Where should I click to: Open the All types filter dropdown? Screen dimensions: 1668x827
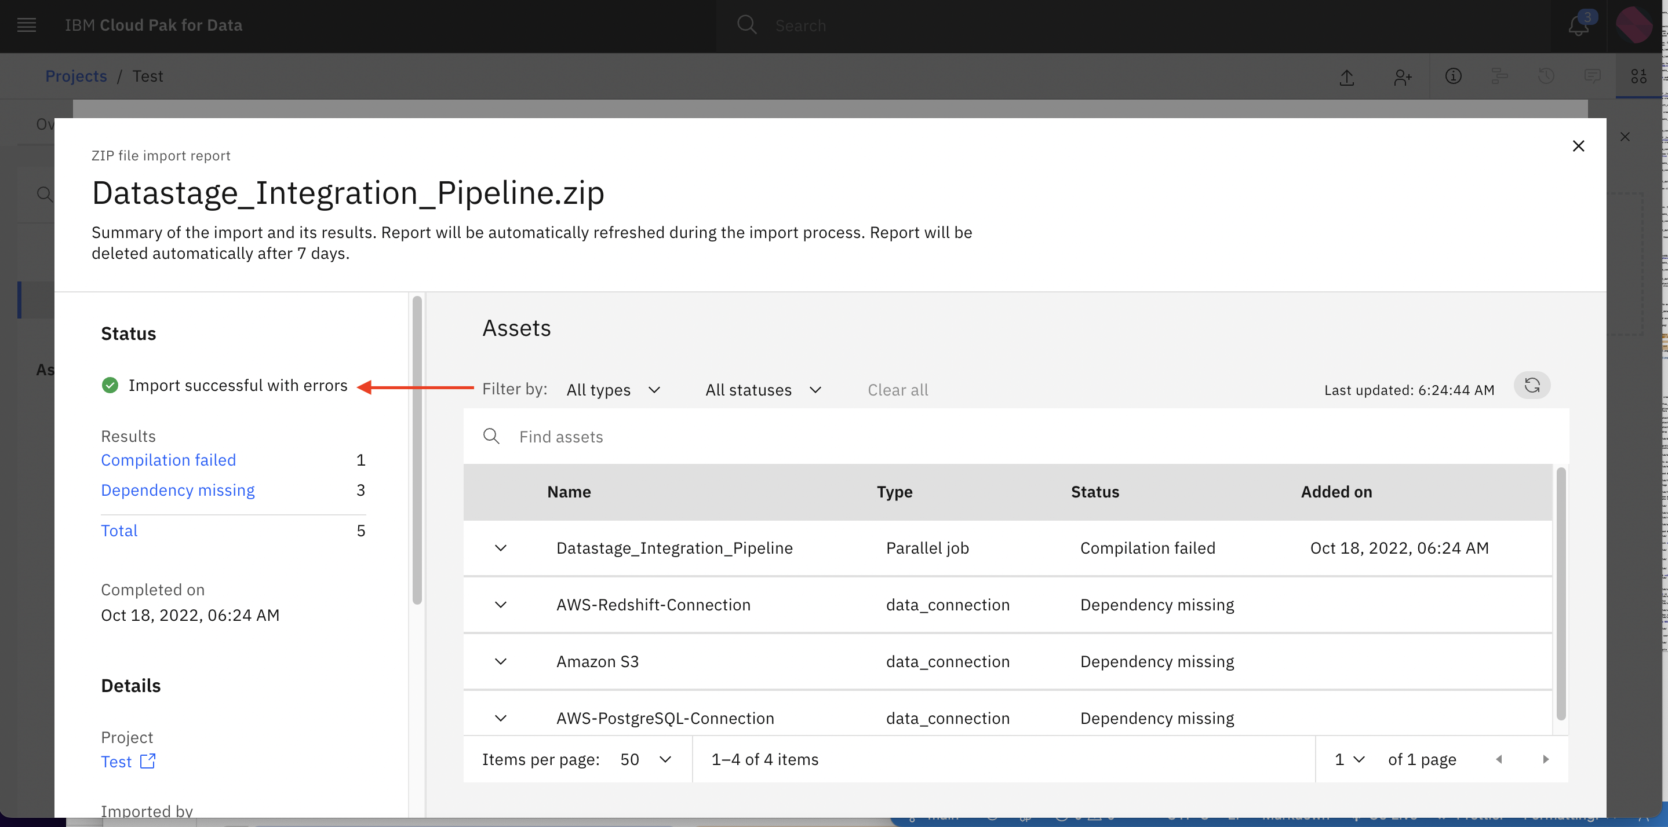point(613,390)
